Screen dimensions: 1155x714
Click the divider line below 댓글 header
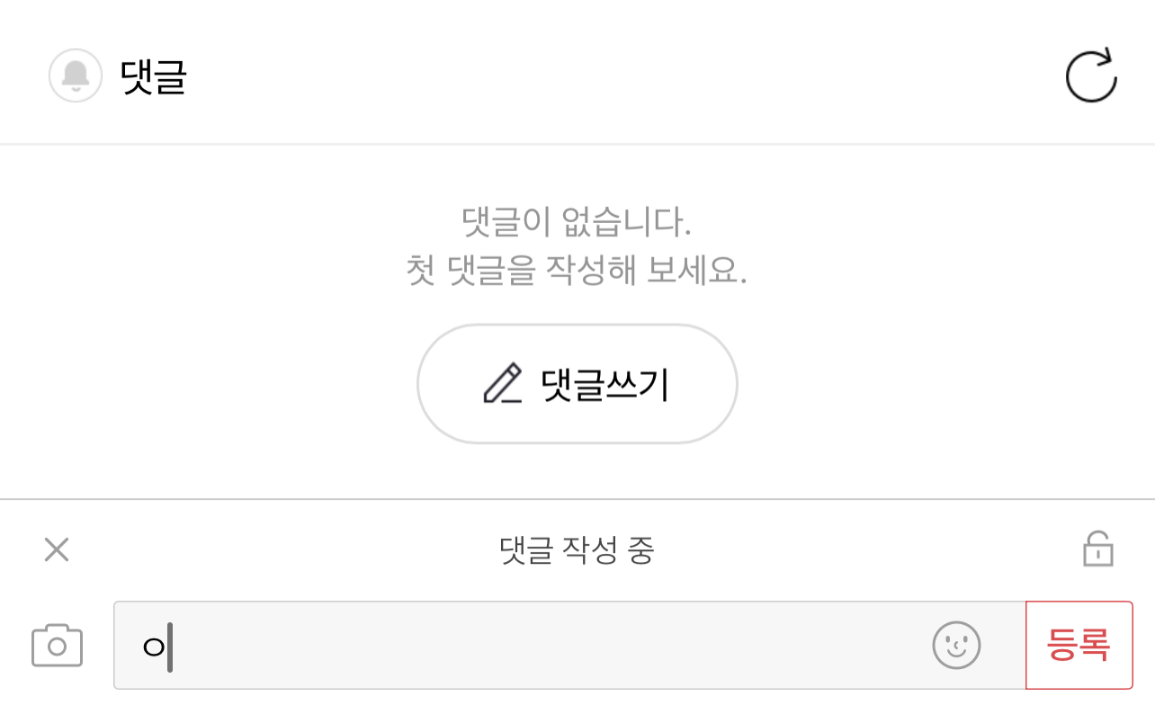[576, 144]
